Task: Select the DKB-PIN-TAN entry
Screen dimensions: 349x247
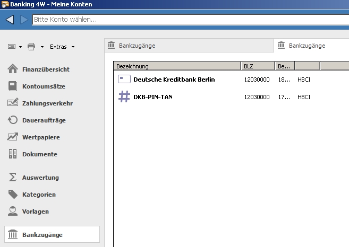Action: (232, 97)
